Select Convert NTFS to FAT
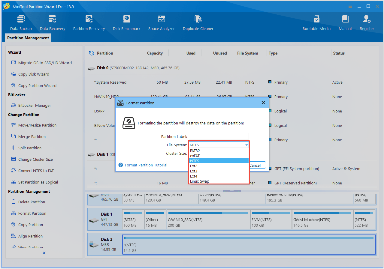Image resolution: width=384 pixels, height=269 pixels. click(x=32, y=171)
